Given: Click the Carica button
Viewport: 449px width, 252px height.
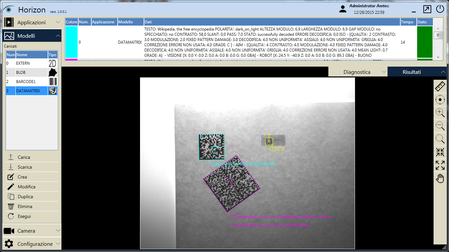Looking at the screenshot, I should (x=32, y=157).
